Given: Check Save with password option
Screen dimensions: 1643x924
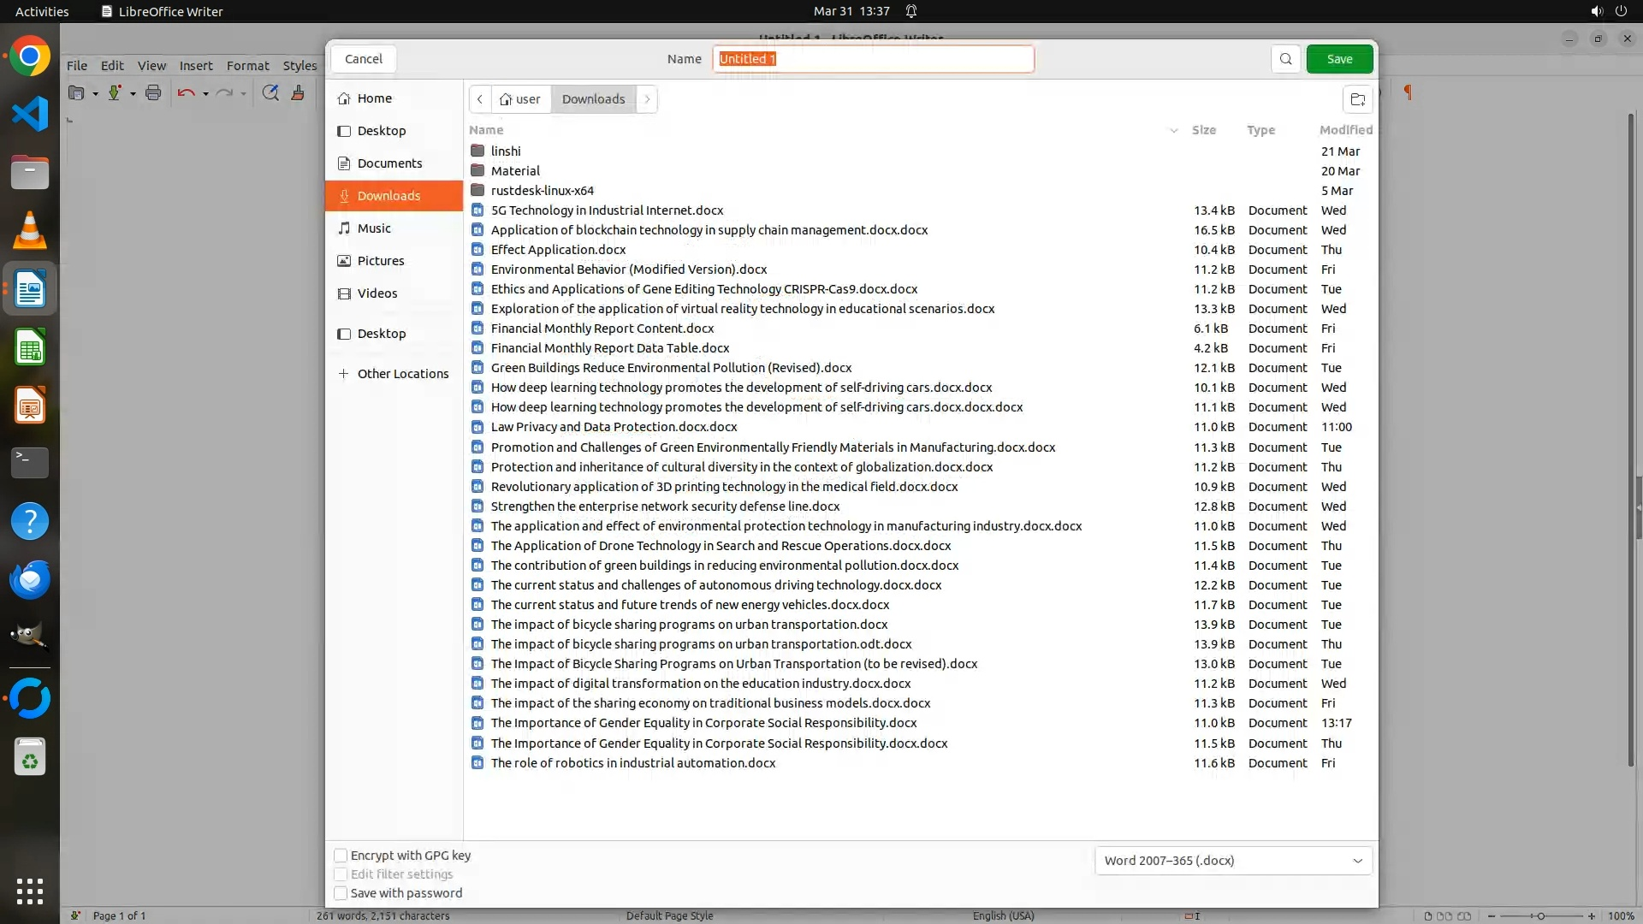Looking at the screenshot, I should point(341,893).
